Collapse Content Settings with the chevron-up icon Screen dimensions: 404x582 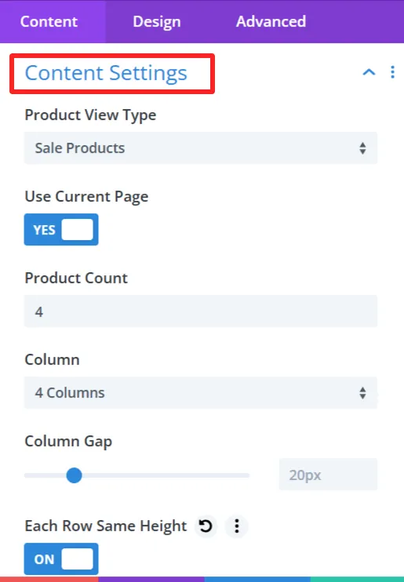coord(369,72)
